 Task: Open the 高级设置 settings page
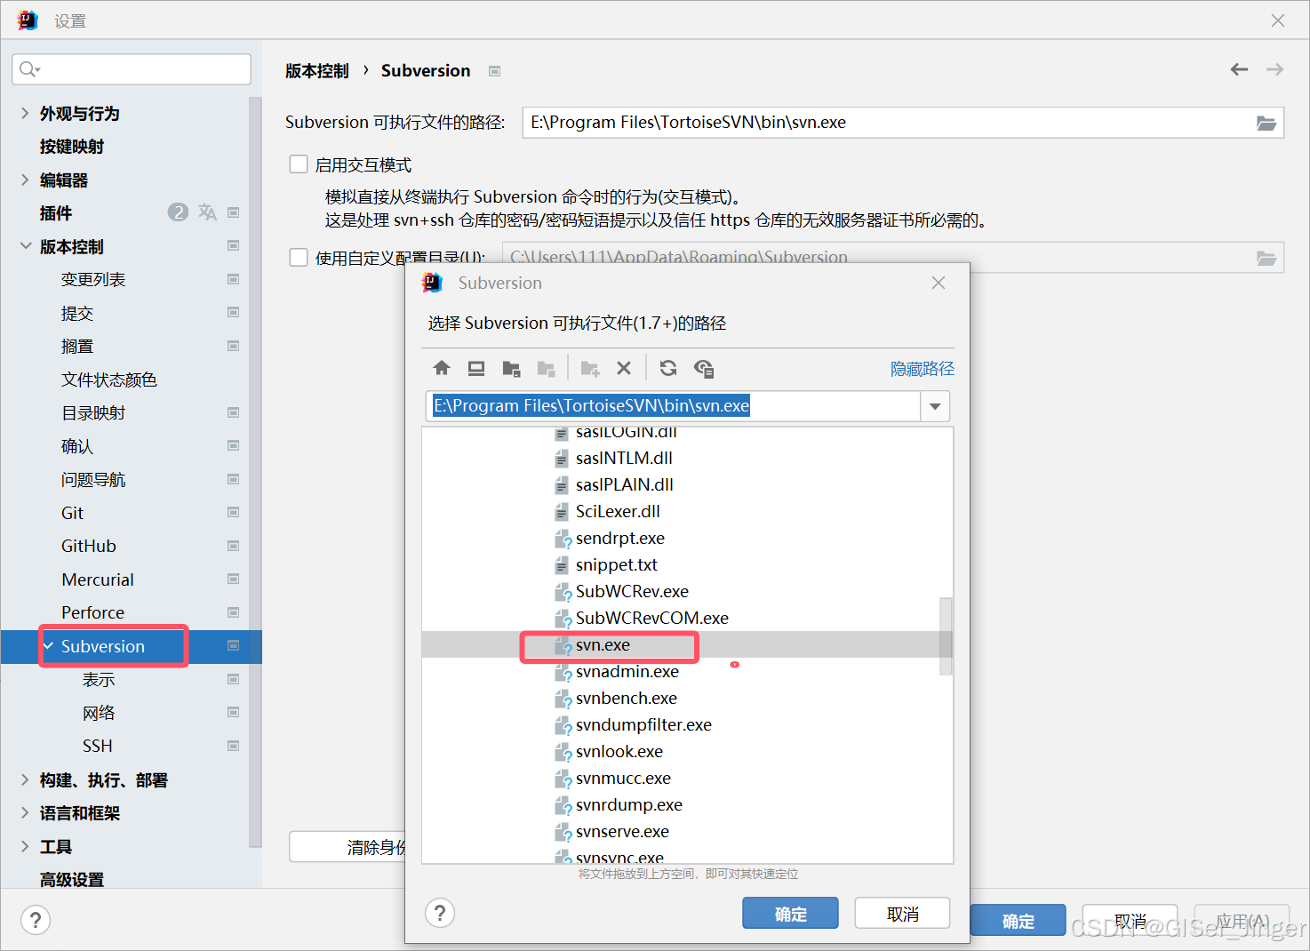click(72, 879)
